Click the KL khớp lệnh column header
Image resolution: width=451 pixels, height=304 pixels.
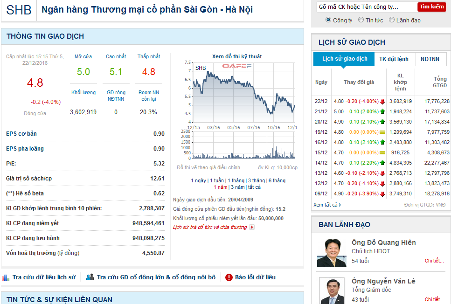[x=400, y=82]
